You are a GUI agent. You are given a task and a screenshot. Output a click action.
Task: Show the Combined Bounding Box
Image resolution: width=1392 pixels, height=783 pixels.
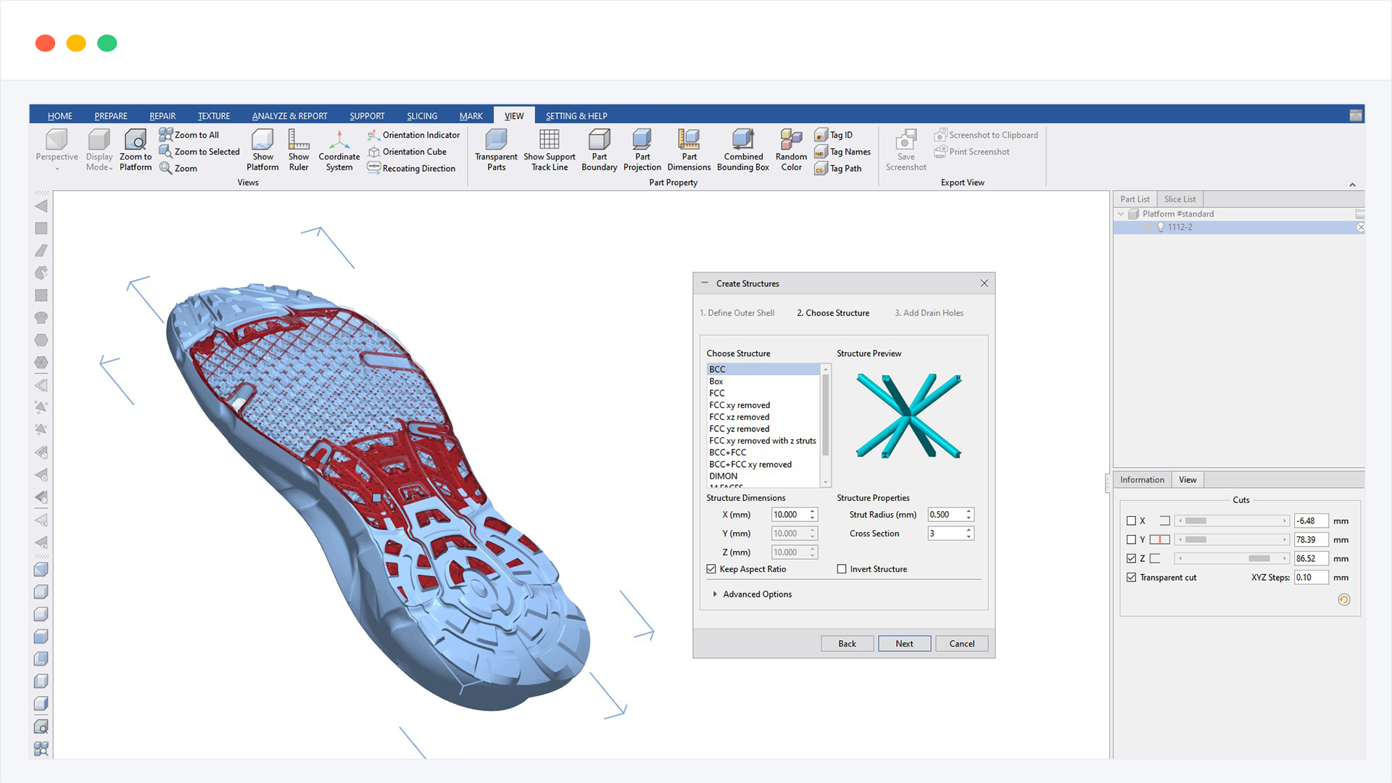pyautogui.click(x=743, y=150)
